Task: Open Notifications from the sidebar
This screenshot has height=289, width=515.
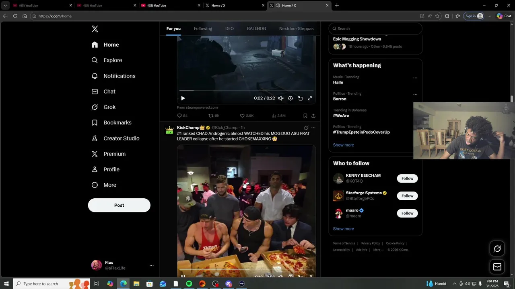Action: 114,76
